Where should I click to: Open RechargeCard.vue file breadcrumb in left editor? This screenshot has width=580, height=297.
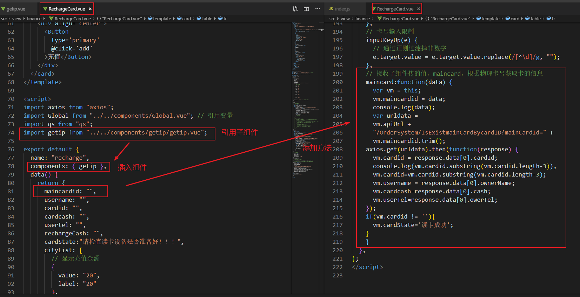click(x=70, y=19)
